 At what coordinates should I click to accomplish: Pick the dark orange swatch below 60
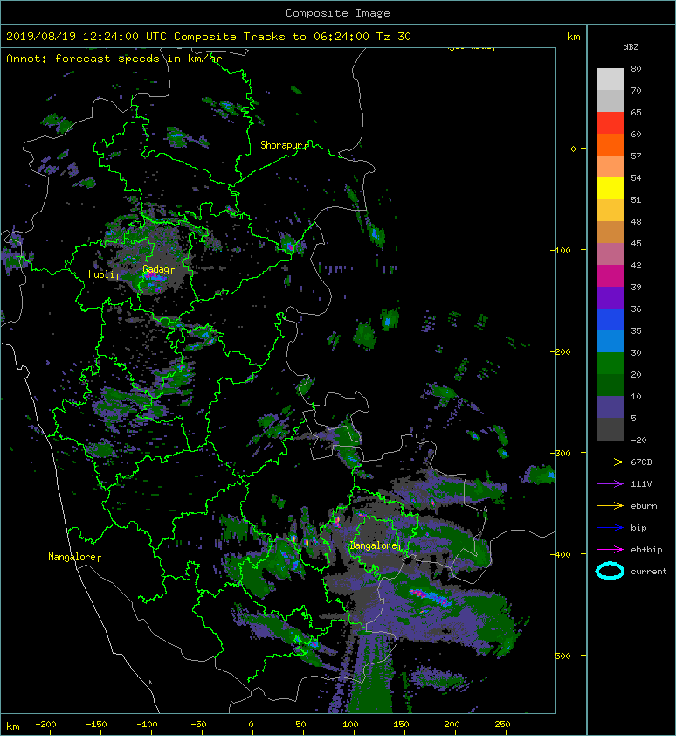(610, 144)
